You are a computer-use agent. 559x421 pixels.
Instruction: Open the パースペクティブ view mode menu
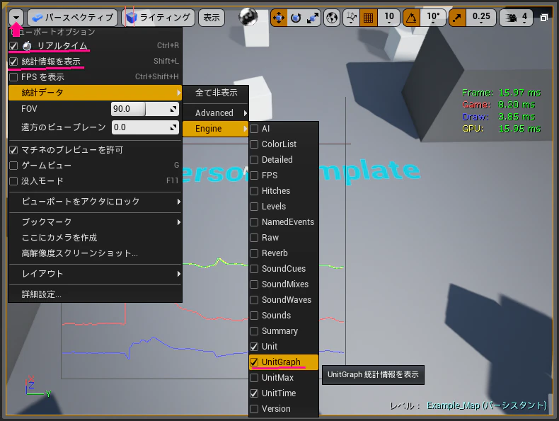(73, 17)
